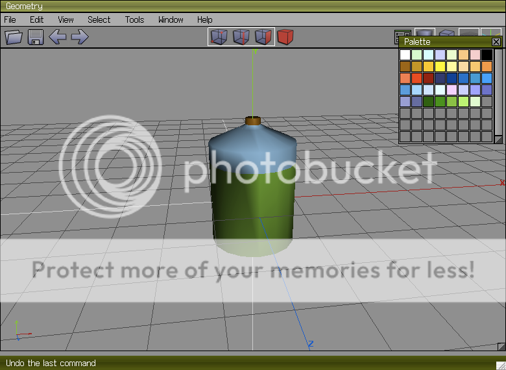This screenshot has width=506, height=370.
Task: Save the model with the floppy disk icon
Action: pyautogui.click(x=36, y=37)
